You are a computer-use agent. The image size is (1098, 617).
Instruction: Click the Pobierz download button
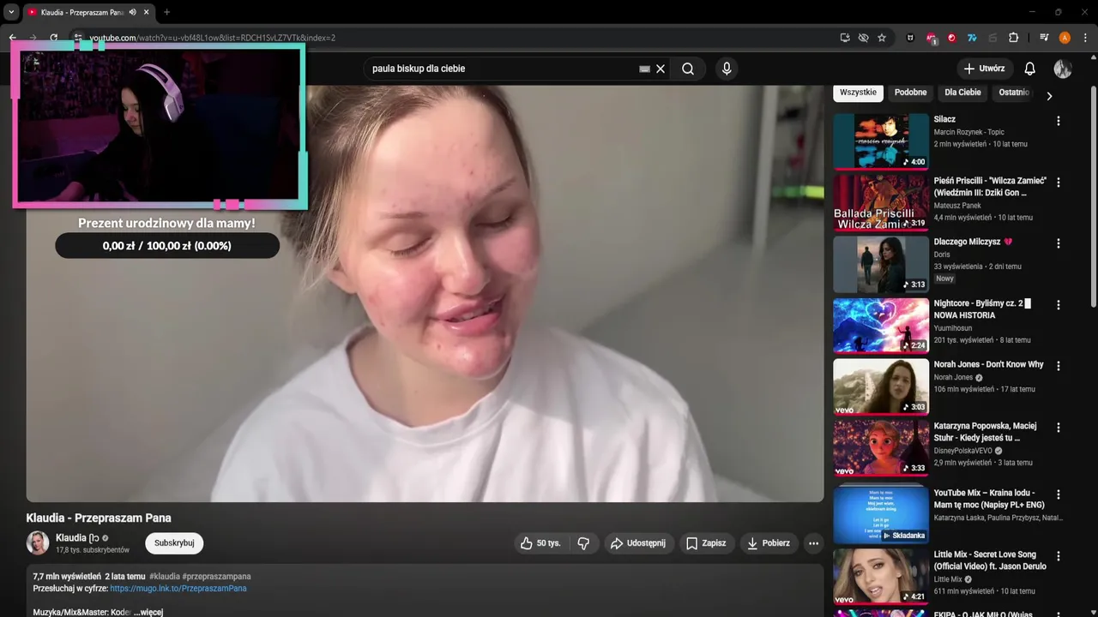click(769, 542)
